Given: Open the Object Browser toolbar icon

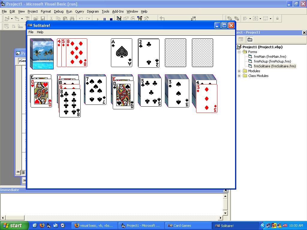Looking at the screenshot, I should click(x=139, y=19).
